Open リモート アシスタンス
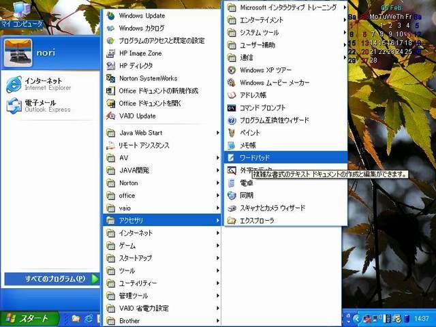 [x=162, y=145]
